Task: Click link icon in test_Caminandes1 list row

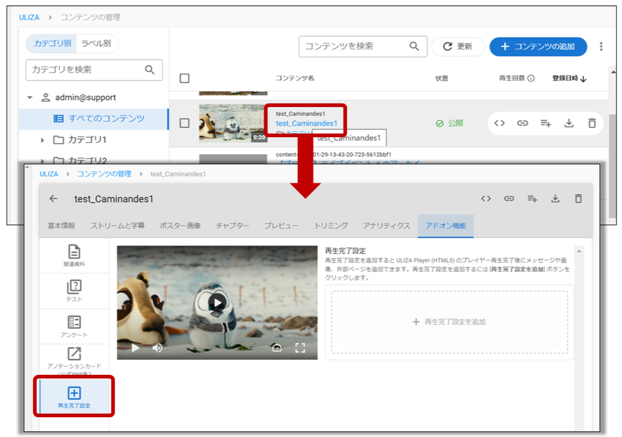Action: pyautogui.click(x=522, y=123)
